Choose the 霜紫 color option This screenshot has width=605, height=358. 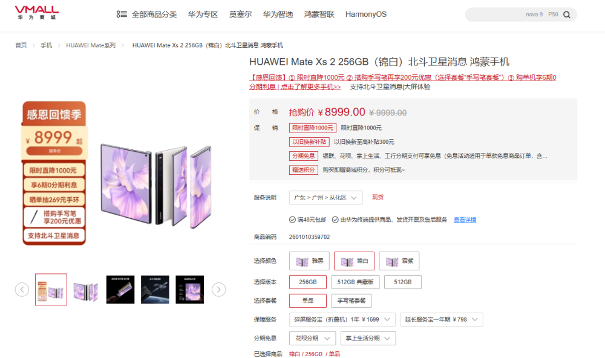[x=399, y=261]
